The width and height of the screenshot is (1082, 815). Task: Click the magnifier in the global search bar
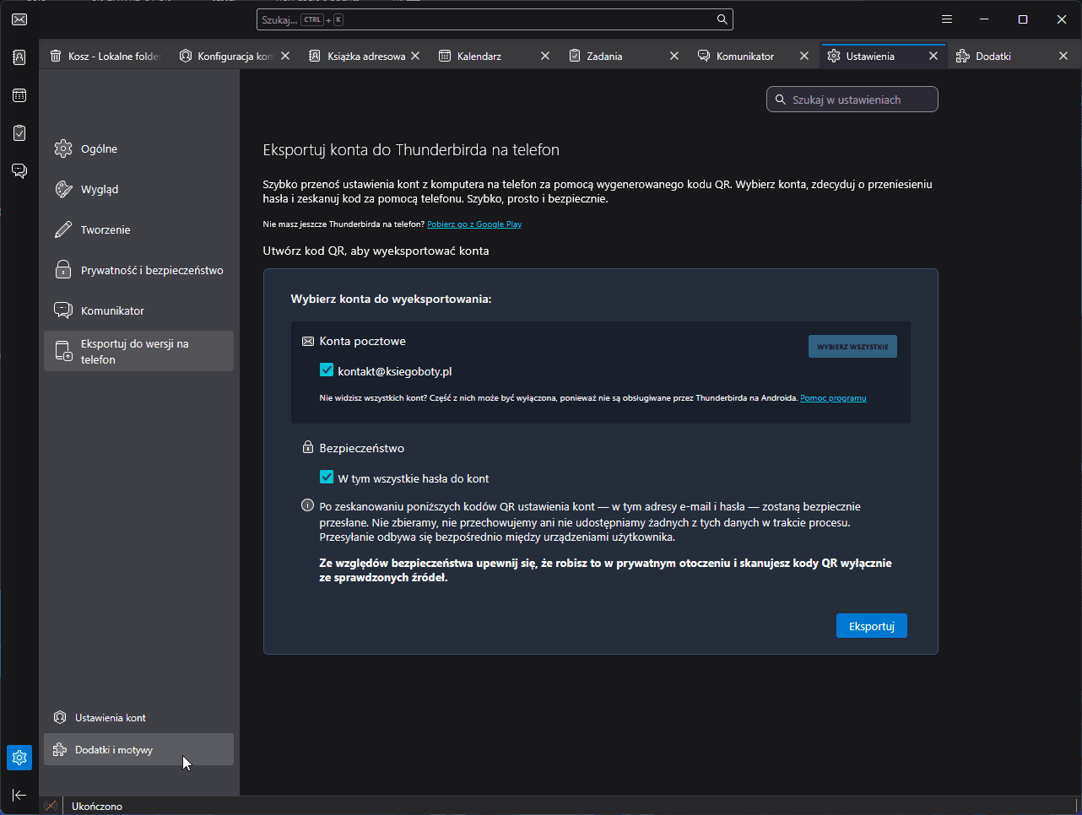point(722,19)
